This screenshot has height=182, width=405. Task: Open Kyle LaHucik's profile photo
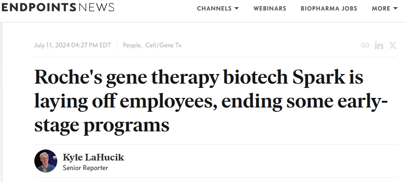click(x=46, y=161)
